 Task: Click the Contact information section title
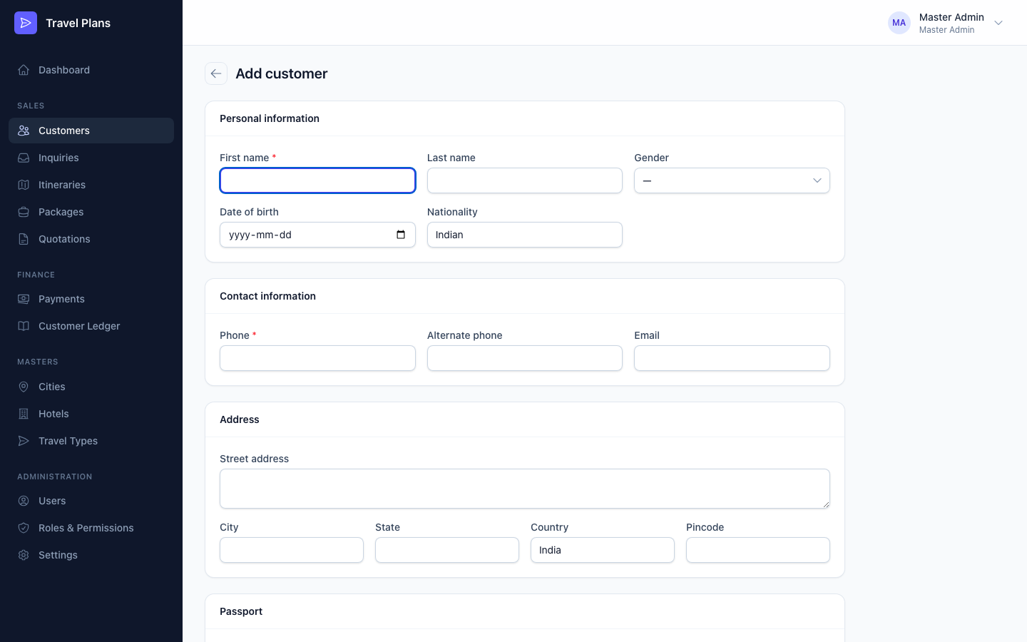(267, 296)
